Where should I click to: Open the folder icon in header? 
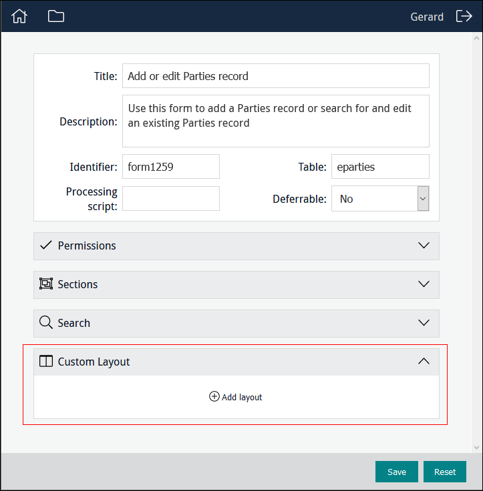click(x=56, y=17)
